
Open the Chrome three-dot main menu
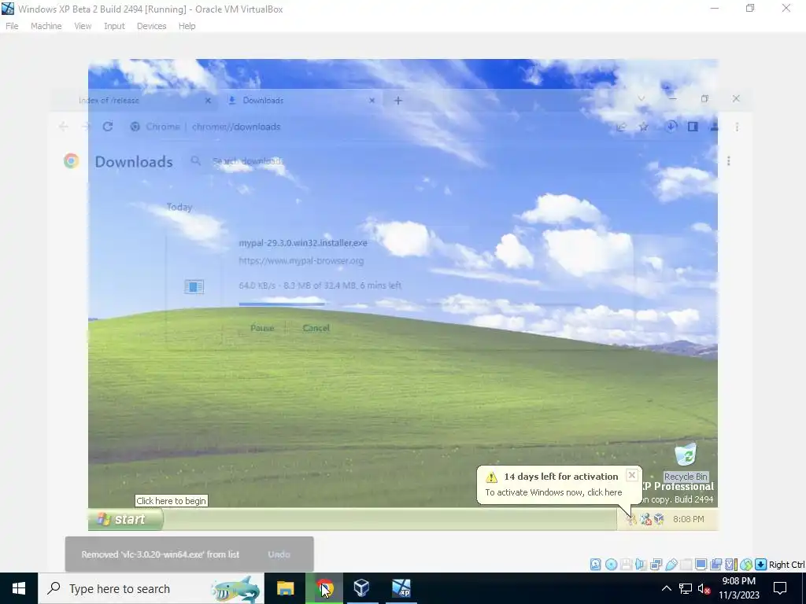point(737,127)
